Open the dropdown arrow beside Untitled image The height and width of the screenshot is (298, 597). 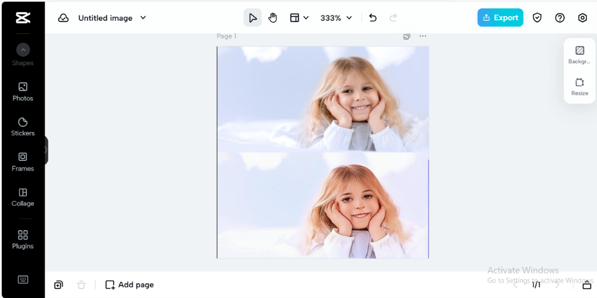pyautogui.click(x=143, y=17)
